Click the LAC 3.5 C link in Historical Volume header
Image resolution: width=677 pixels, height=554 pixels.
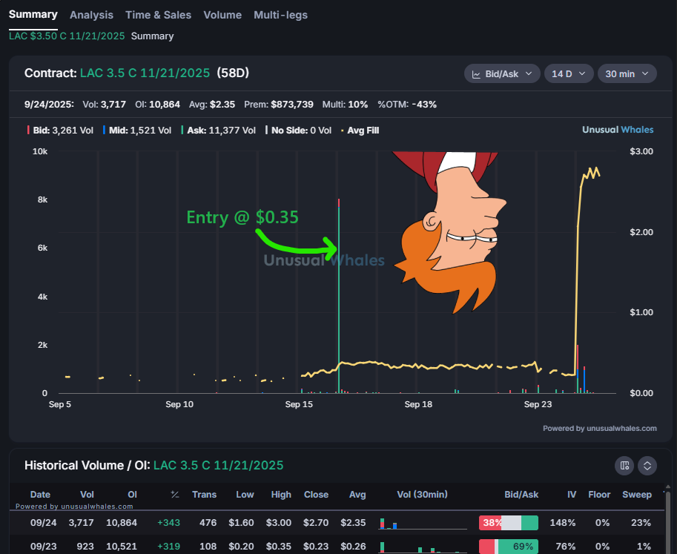click(219, 465)
